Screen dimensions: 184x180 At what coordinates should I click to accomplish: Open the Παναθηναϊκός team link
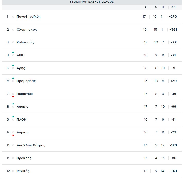coord(28,17)
